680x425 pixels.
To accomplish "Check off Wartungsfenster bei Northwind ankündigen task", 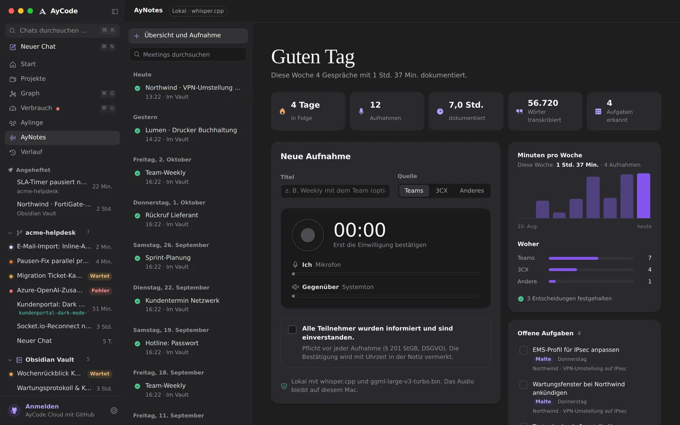I will [x=524, y=385].
